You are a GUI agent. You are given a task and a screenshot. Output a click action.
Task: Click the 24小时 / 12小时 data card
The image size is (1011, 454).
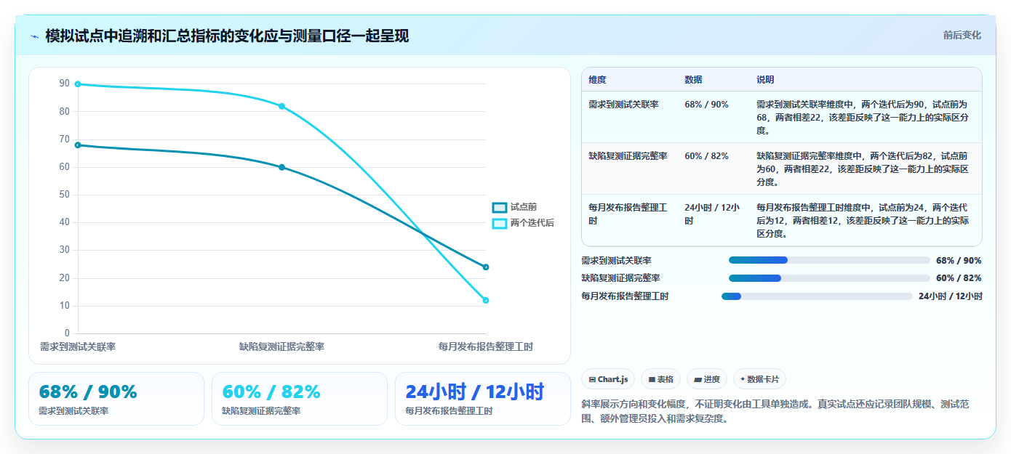(x=483, y=399)
